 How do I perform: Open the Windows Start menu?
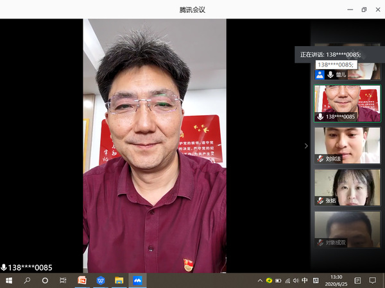coord(9,280)
